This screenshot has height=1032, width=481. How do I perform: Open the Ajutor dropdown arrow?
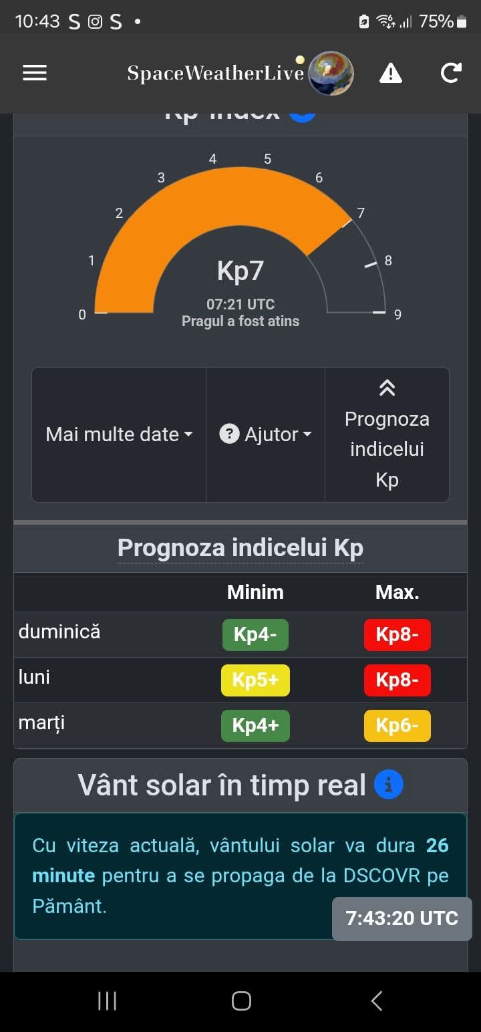tap(307, 434)
